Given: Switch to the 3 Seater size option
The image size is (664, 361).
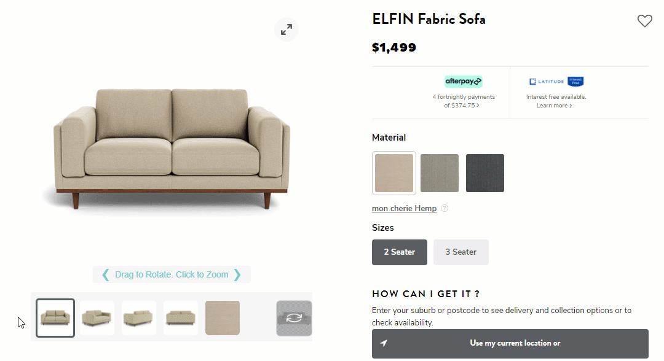Looking at the screenshot, I should tap(460, 252).
